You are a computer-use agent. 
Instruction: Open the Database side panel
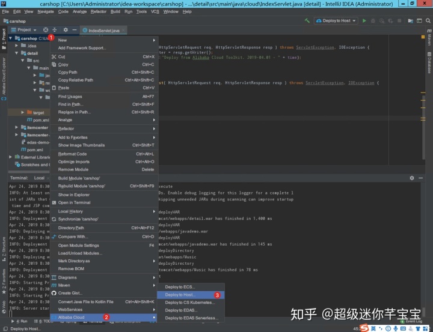429,63
